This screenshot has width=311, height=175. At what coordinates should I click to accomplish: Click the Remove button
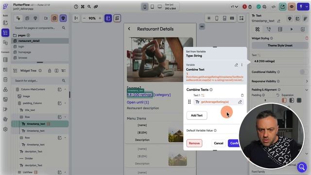(194, 143)
